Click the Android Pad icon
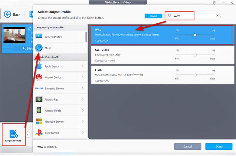 click(39, 99)
